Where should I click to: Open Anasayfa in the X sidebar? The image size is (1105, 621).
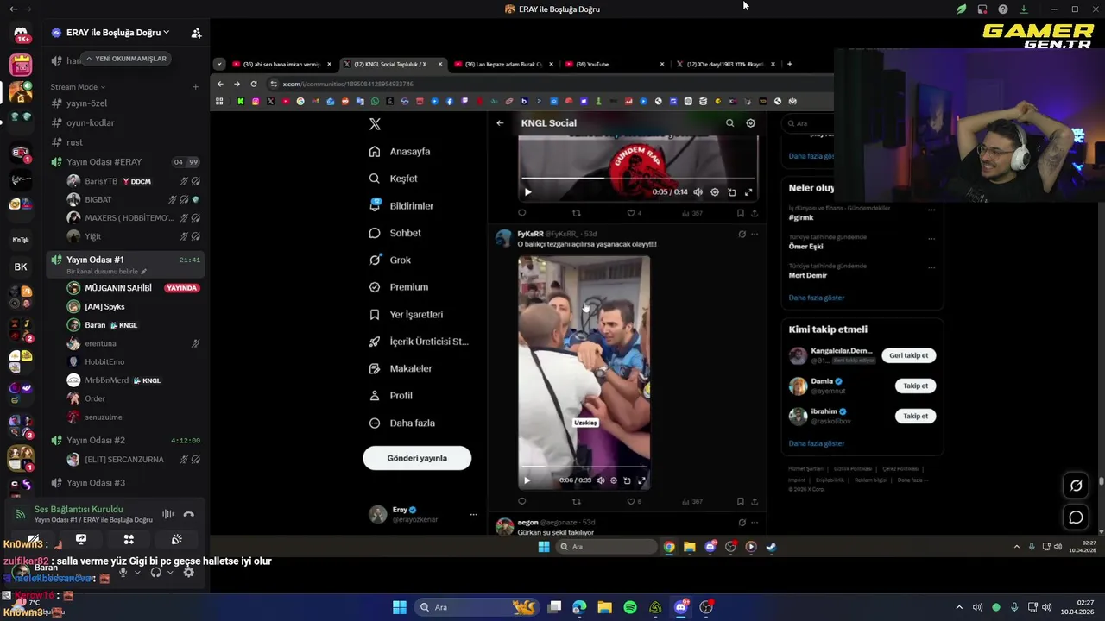tap(400, 152)
